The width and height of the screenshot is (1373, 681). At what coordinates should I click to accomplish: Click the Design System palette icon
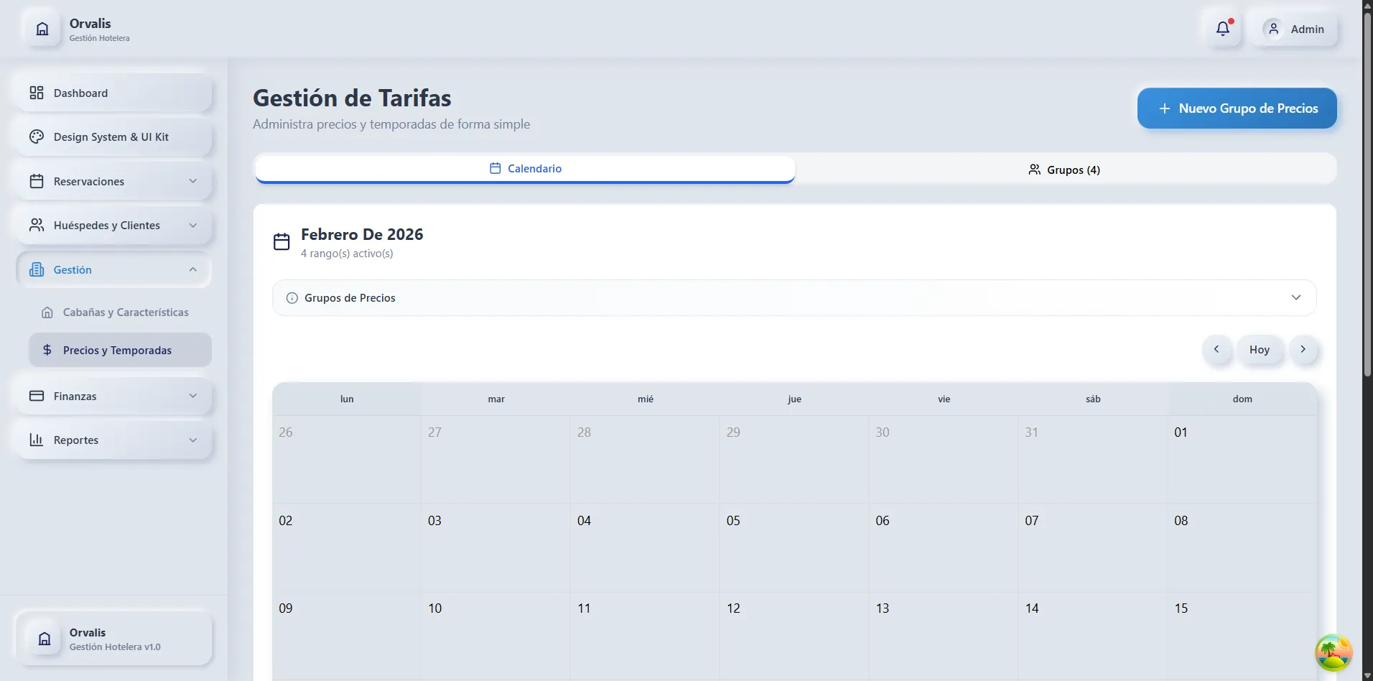coord(37,136)
